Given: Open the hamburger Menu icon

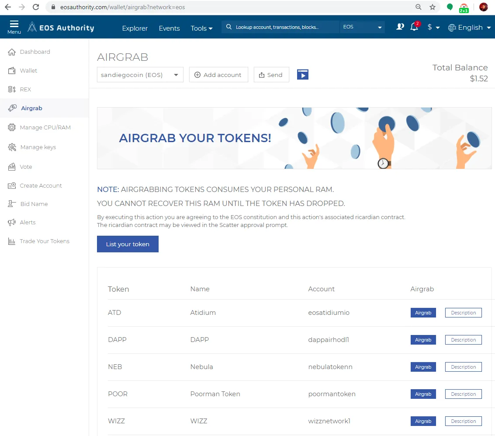Looking at the screenshot, I should 14,24.
